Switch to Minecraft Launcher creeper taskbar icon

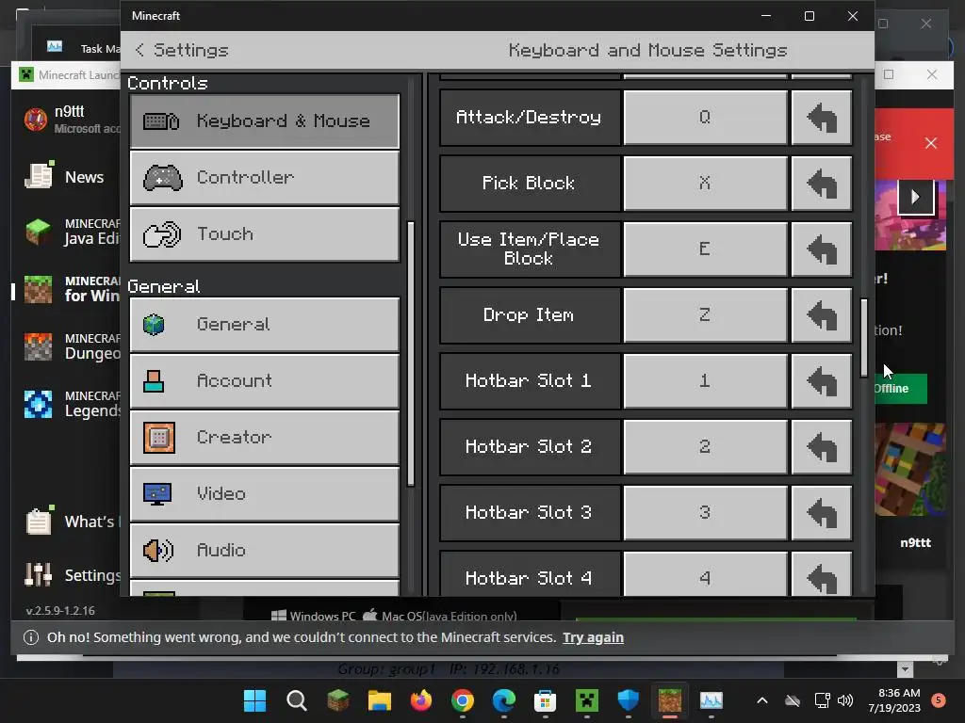[x=587, y=700]
